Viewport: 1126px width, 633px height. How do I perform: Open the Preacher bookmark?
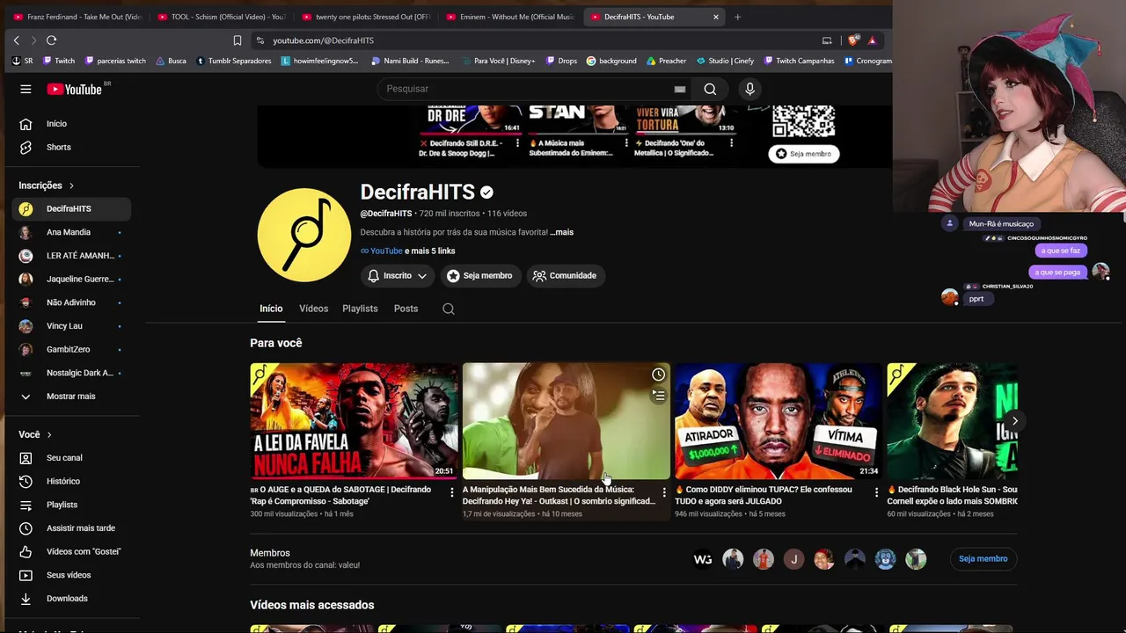click(666, 61)
